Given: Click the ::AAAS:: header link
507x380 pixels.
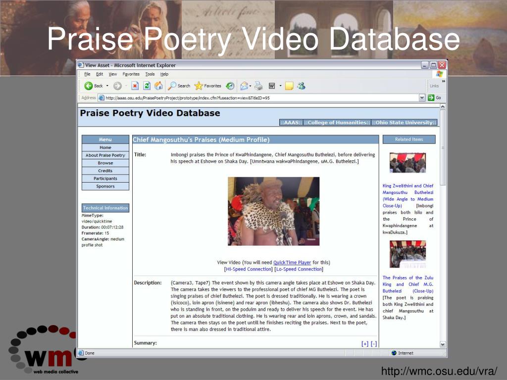Looking at the screenshot, I should (291, 123).
